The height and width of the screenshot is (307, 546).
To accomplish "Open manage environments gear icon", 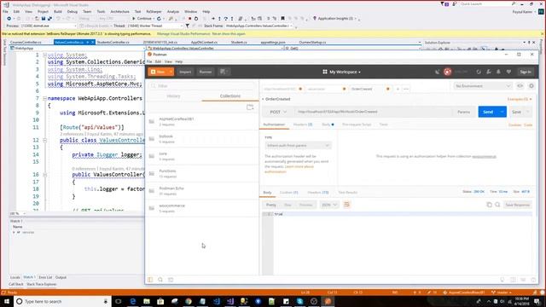I will (531, 85).
